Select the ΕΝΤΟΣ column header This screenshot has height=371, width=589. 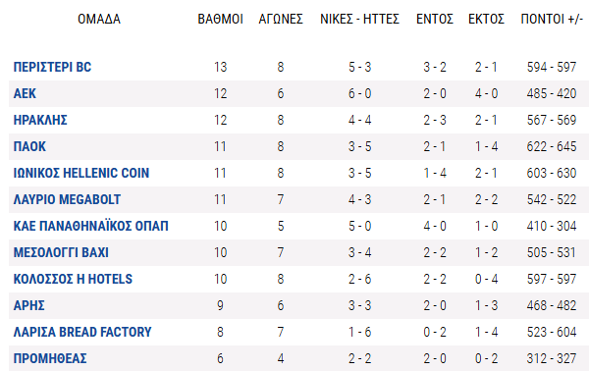435,19
